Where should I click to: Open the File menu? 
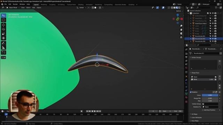pyautogui.click(x=6, y=5)
